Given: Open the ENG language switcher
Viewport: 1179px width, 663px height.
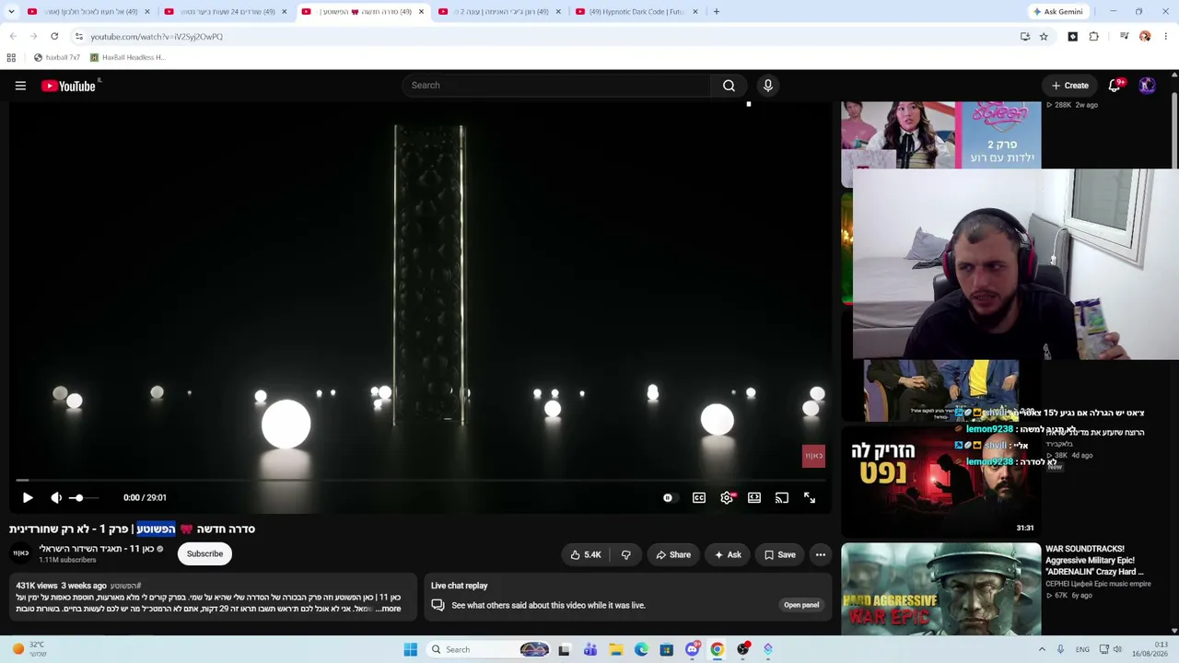Looking at the screenshot, I should 1082,649.
